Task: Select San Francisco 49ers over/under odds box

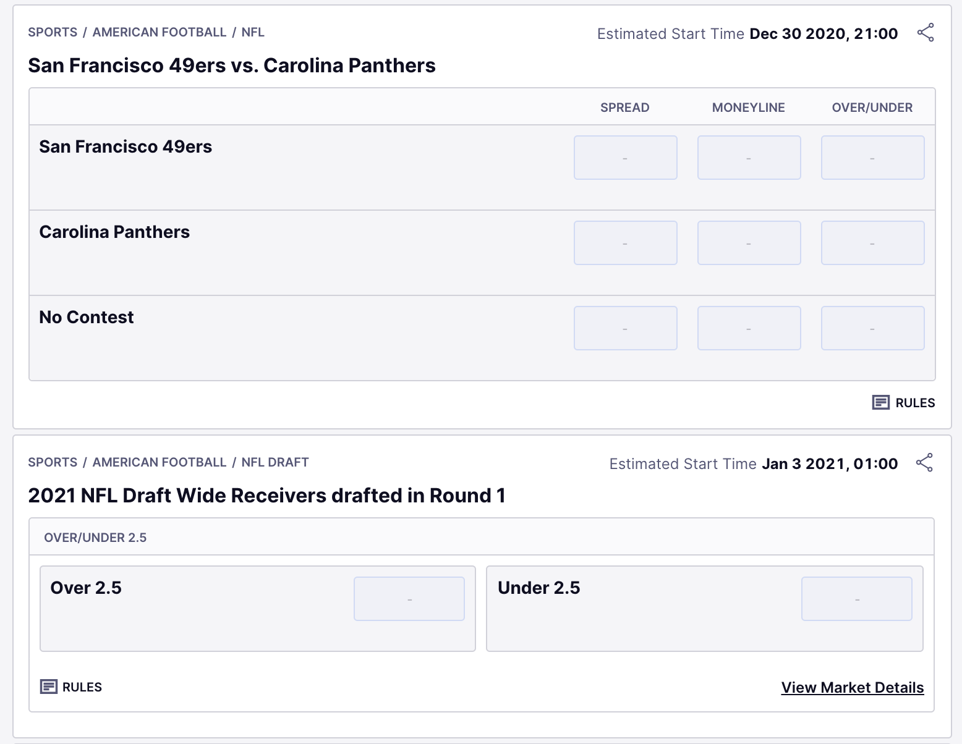Action: tap(872, 158)
